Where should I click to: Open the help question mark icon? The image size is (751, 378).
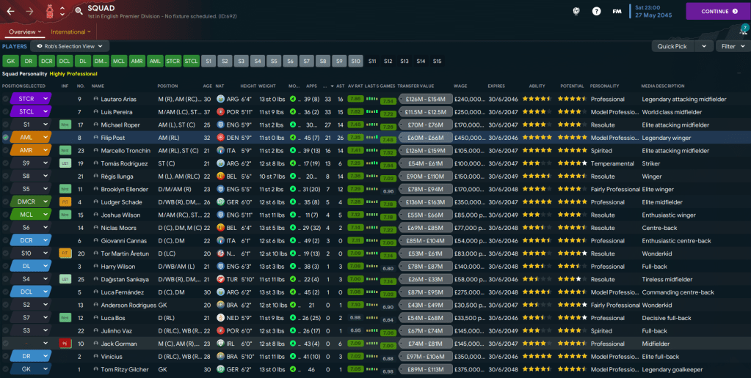[x=596, y=12]
